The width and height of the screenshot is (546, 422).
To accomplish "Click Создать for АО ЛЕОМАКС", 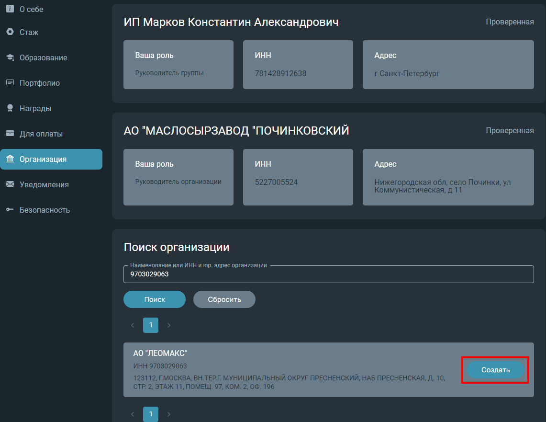I will 495,370.
